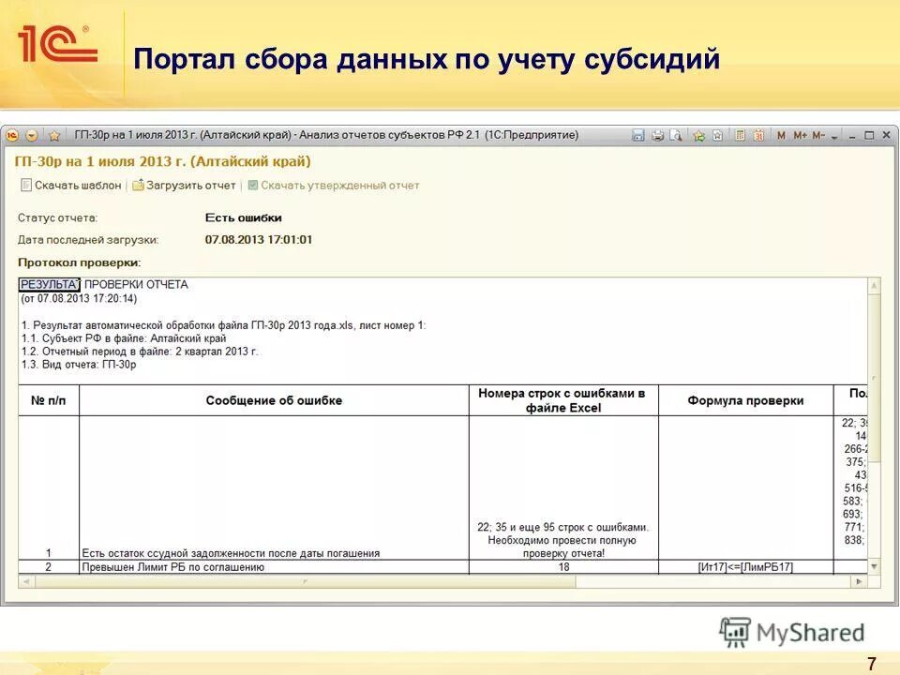
Task: Click the vertical scrollbar up arrow
Action: [x=874, y=285]
